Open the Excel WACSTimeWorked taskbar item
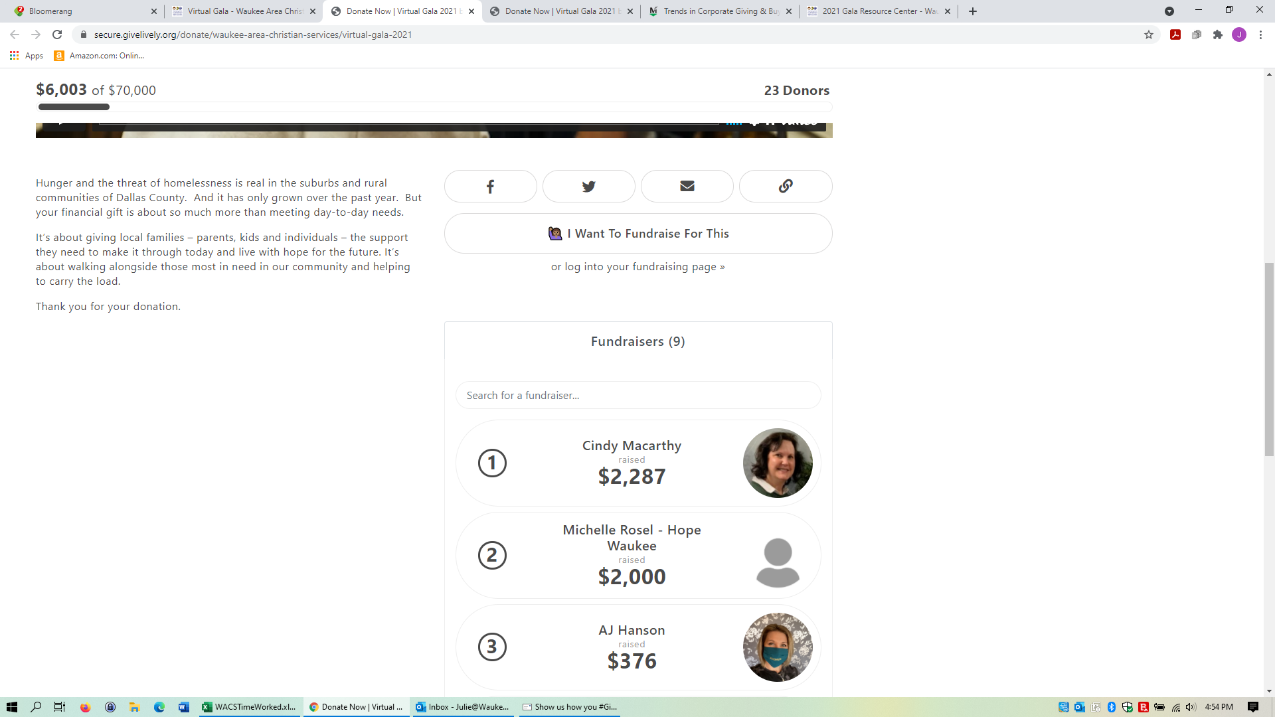Image resolution: width=1275 pixels, height=717 pixels. [250, 707]
